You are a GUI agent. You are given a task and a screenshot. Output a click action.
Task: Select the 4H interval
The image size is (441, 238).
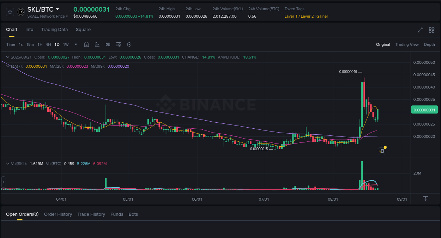coord(48,44)
